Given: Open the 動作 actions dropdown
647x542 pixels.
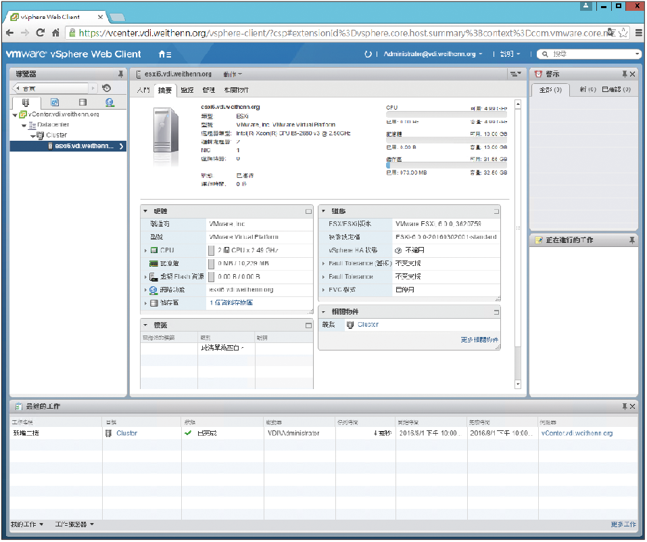Looking at the screenshot, I should coord(233,74).
